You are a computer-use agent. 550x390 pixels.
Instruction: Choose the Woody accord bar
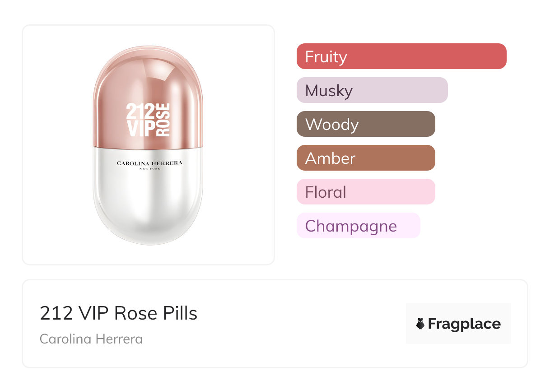365,124
